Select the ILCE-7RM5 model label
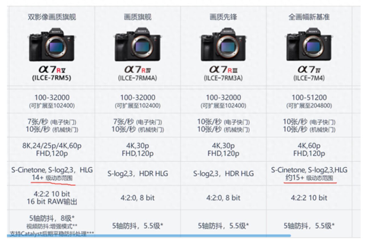365x243 pixels. (52, 78)
